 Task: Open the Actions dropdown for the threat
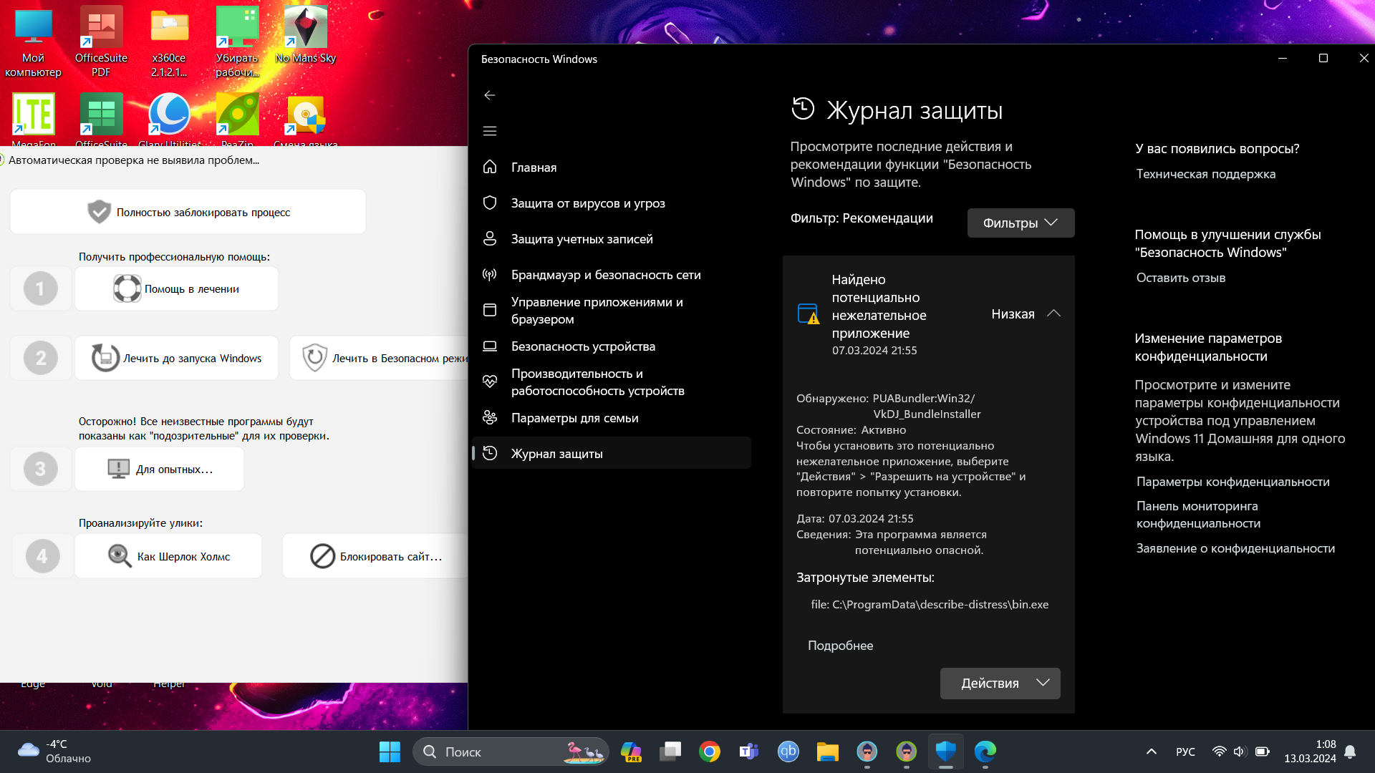(x=1000, y=684)
